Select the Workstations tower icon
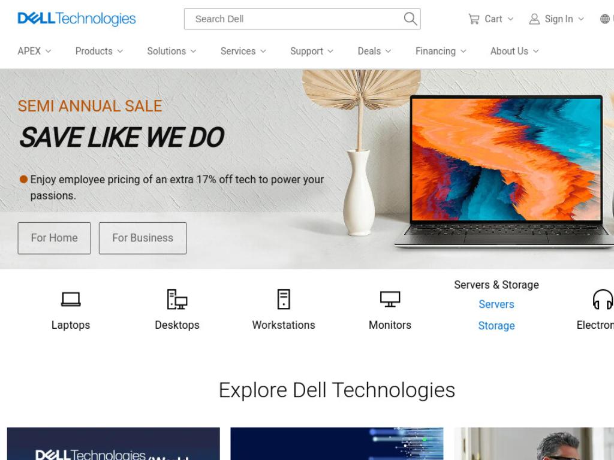 tap(284, 299)
